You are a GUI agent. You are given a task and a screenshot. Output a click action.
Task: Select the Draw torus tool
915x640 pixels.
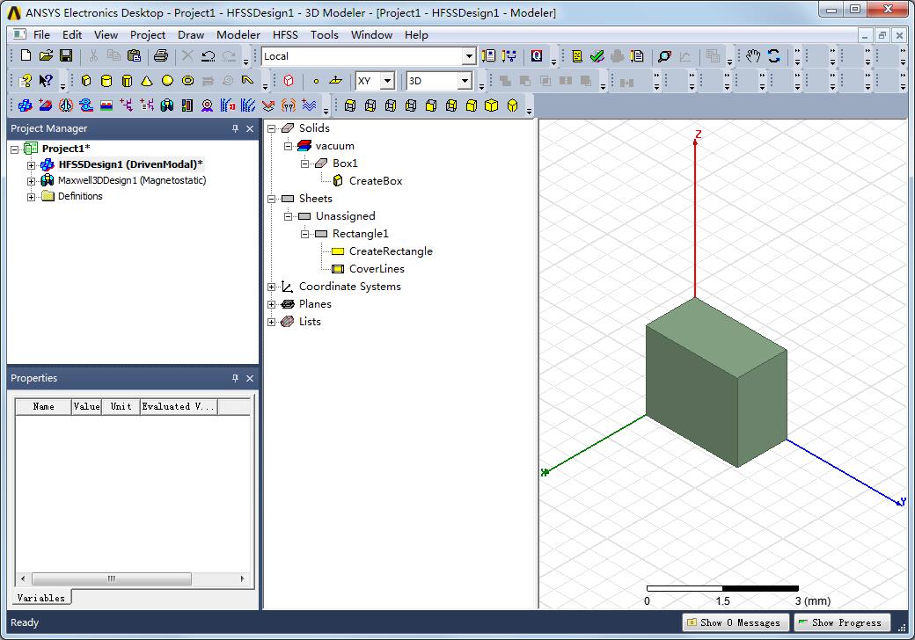pos(188,80)
